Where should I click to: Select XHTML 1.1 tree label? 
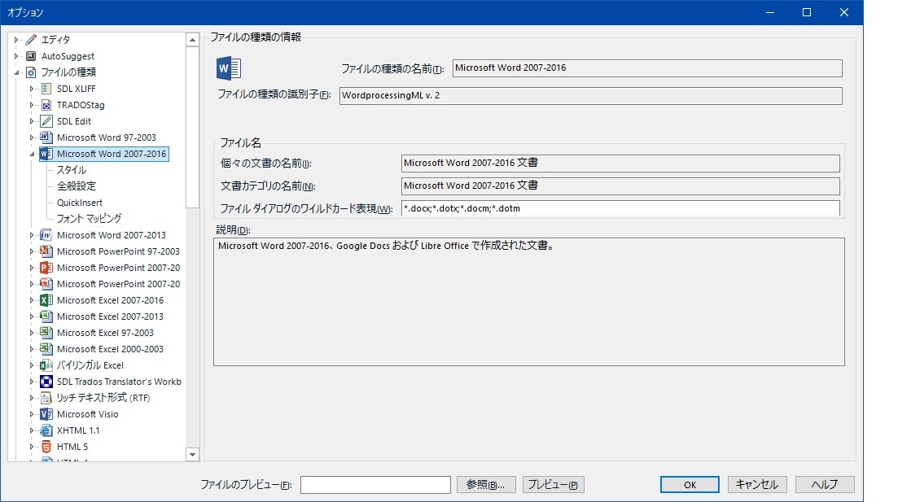[78, 430]
